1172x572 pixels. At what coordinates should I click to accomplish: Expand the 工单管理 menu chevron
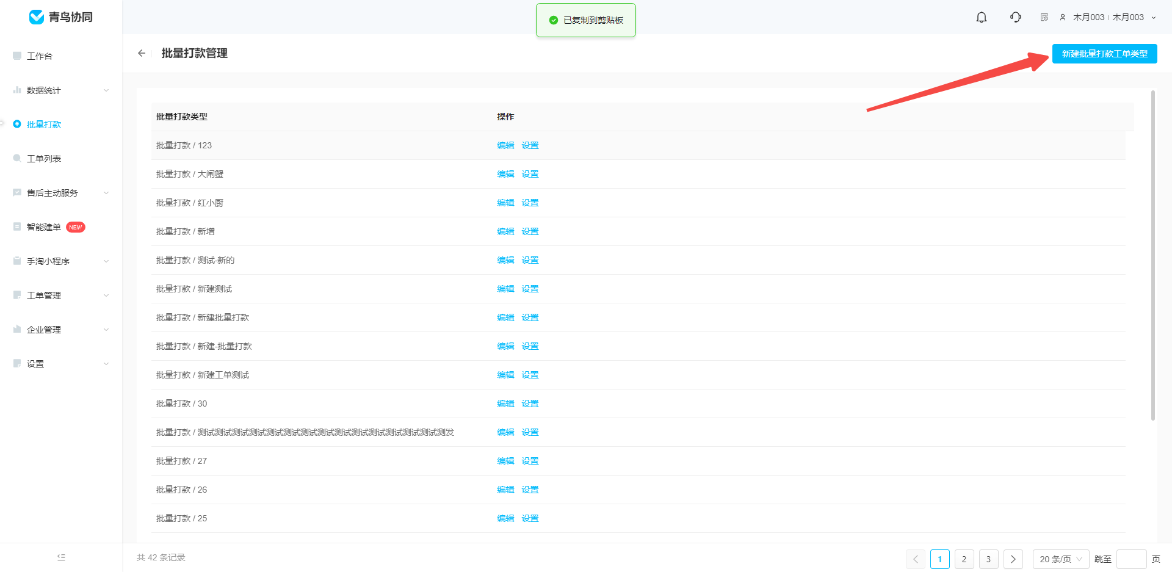click(x=106, y=295)
